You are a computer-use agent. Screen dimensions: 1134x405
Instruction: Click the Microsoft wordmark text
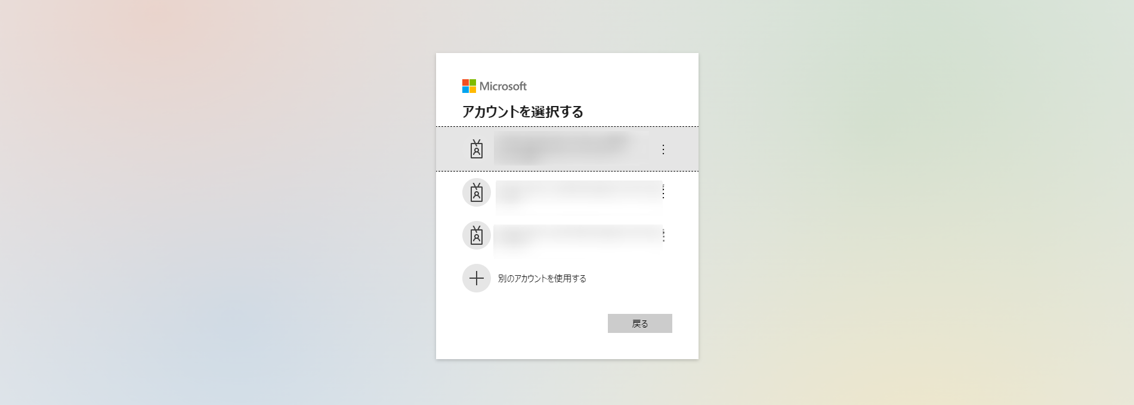coord(503,86)
